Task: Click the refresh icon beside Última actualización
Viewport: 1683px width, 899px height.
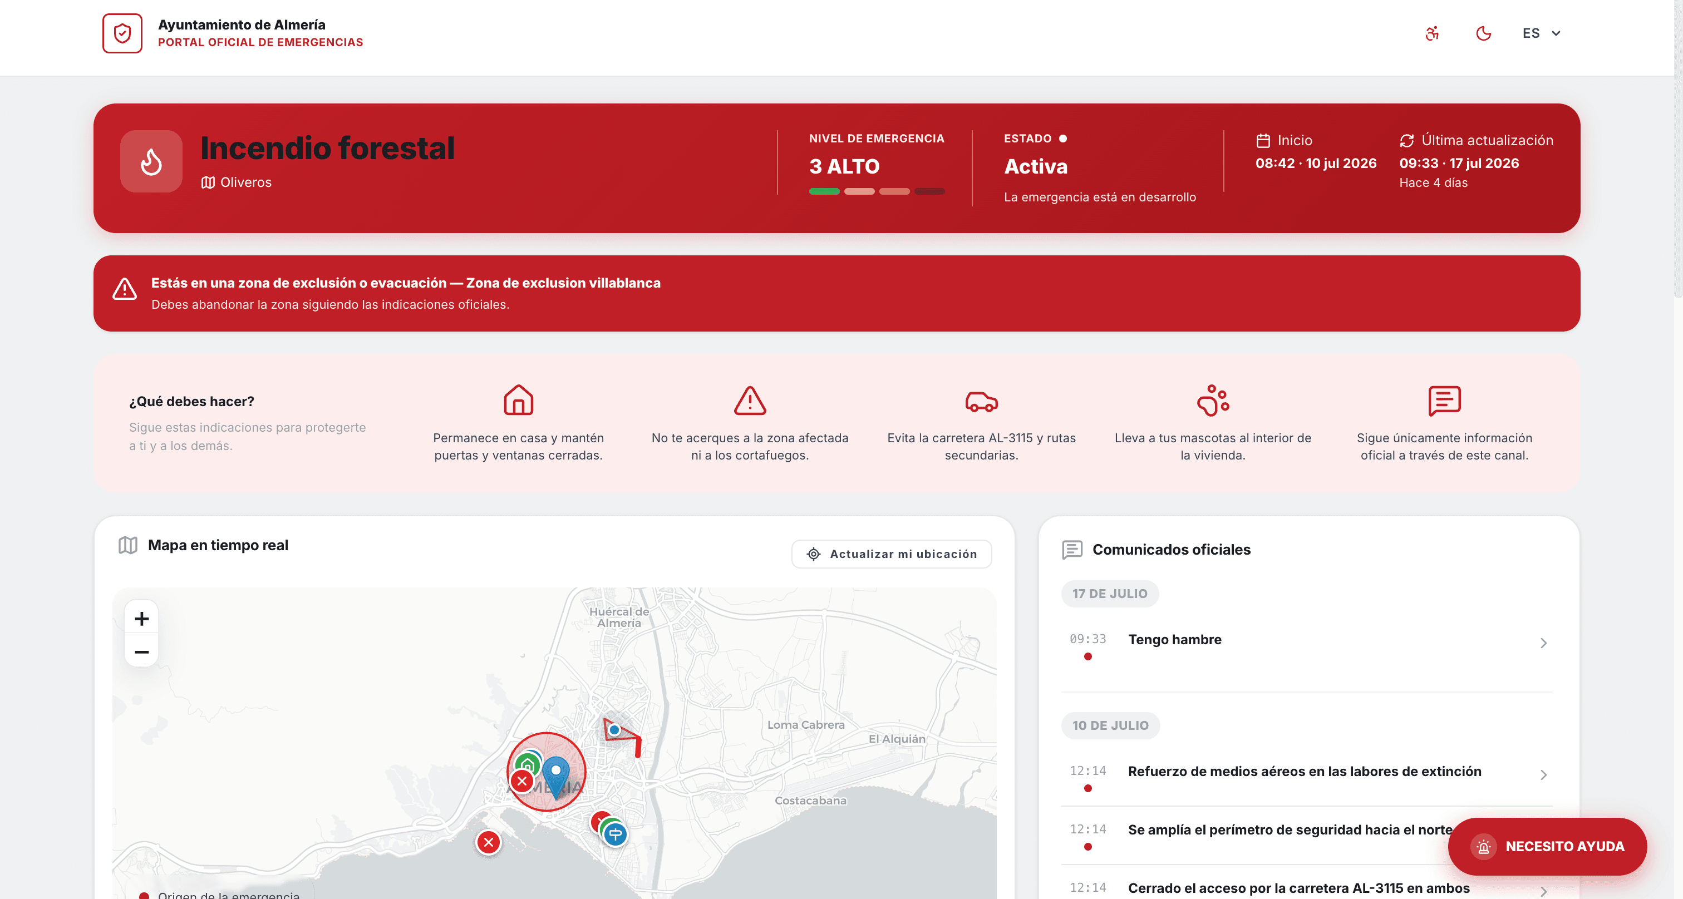Action: point(1406,140)
